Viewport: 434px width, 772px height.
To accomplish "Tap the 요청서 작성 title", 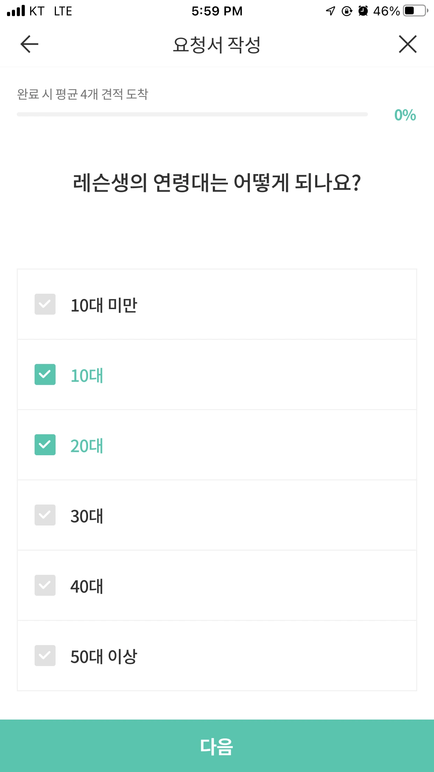I will click(x=217, y=45).
